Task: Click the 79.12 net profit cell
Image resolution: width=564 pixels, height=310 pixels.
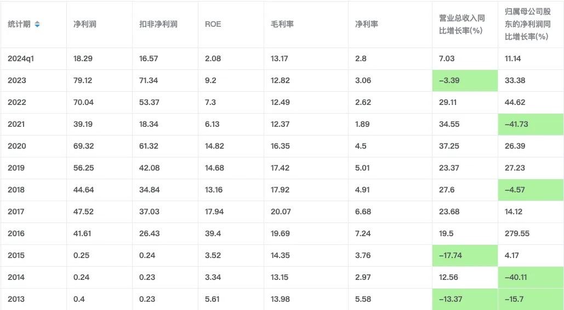Action: coord(83,80)
